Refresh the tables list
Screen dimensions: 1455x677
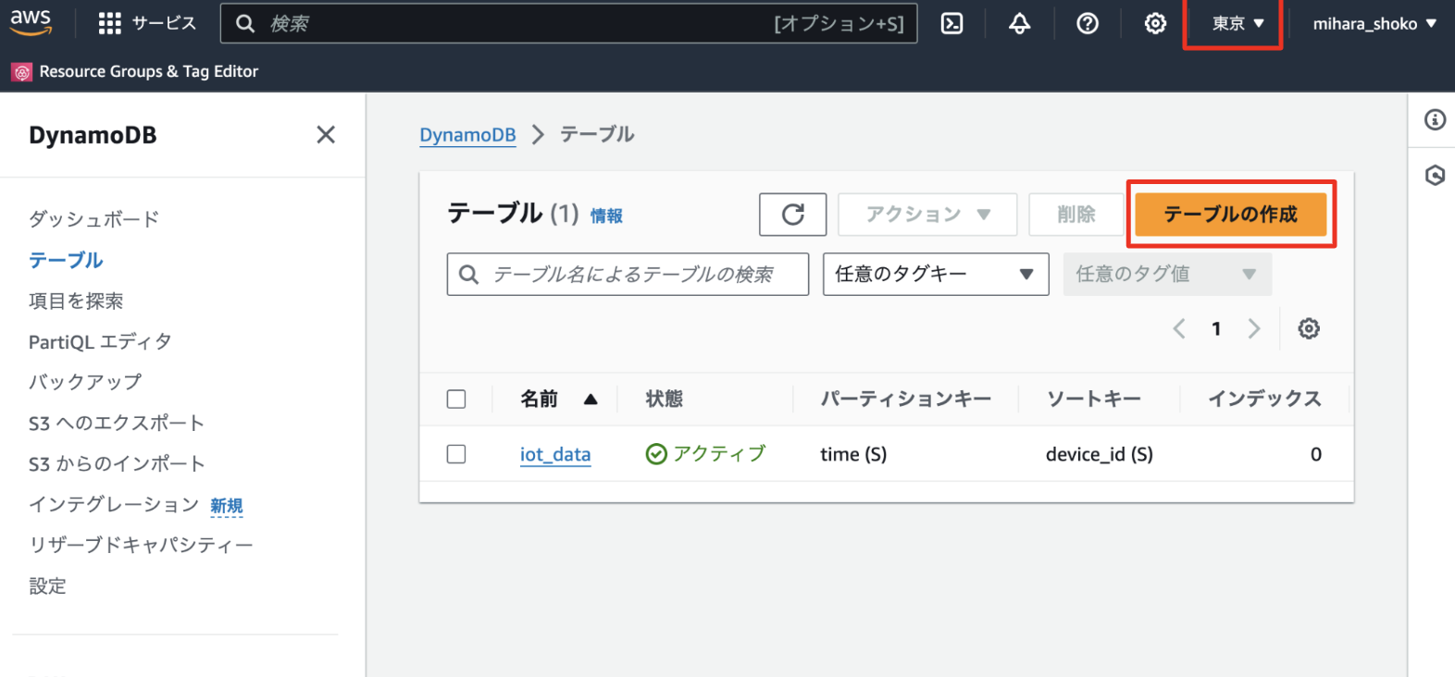point(792,215)
